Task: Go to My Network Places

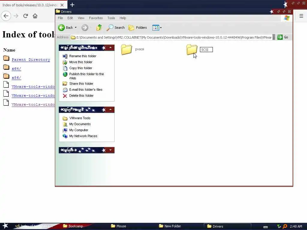Action: 83,136
